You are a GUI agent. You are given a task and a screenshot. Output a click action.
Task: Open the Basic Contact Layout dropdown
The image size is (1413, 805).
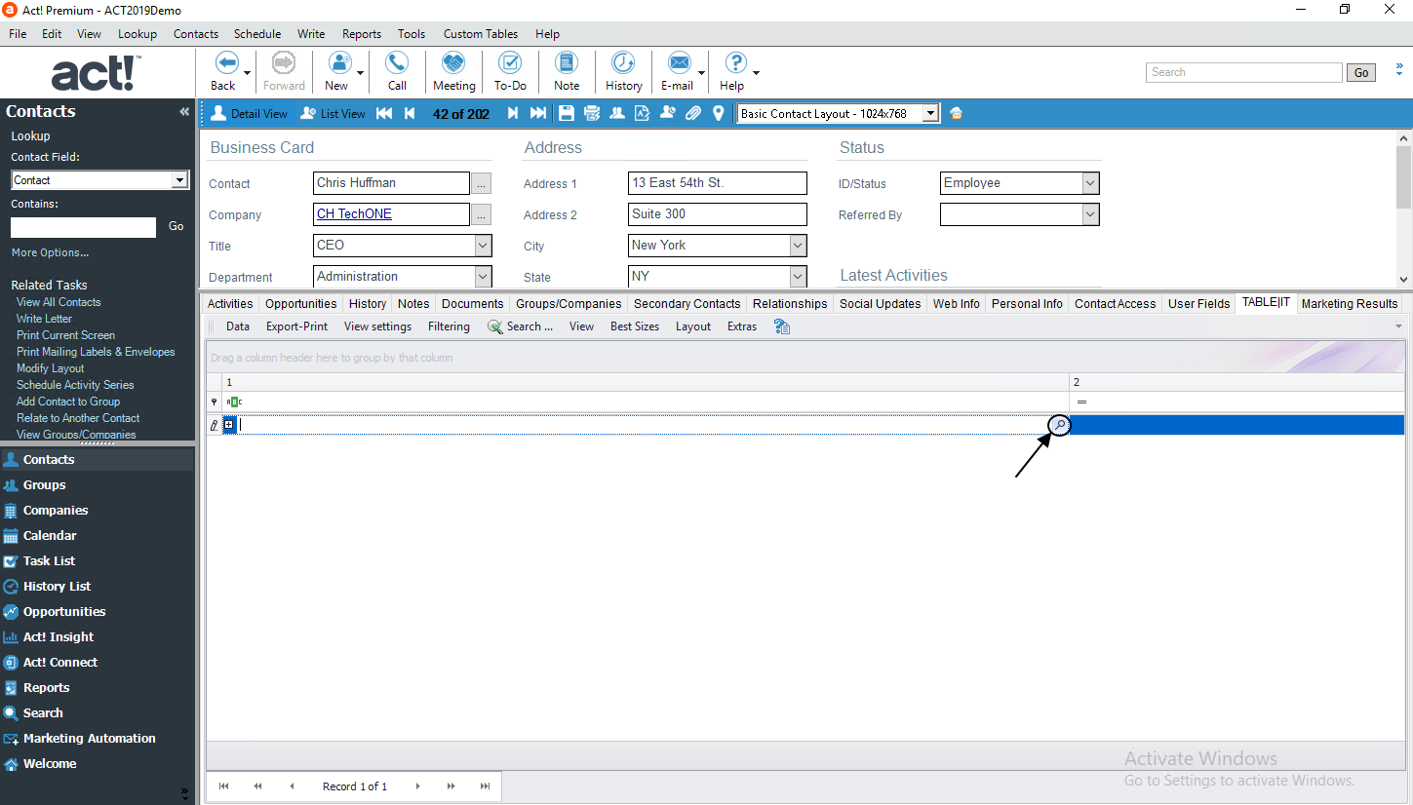pos(930,114)
